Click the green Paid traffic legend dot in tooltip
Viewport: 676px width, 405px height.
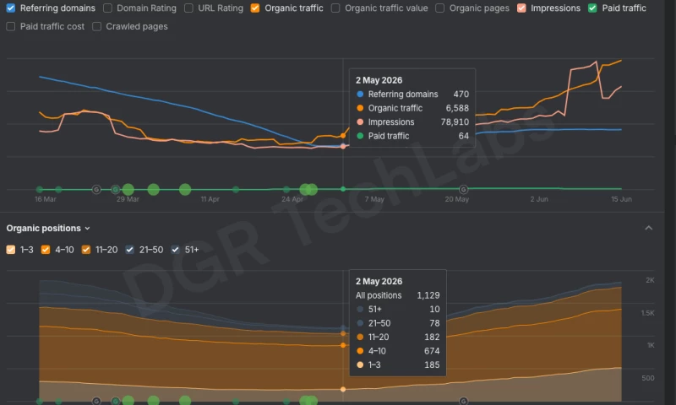[x=360, y=136]
